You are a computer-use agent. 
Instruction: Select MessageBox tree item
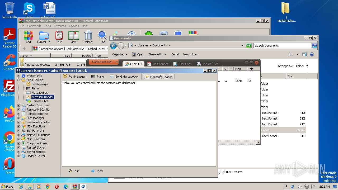(40, 93)
